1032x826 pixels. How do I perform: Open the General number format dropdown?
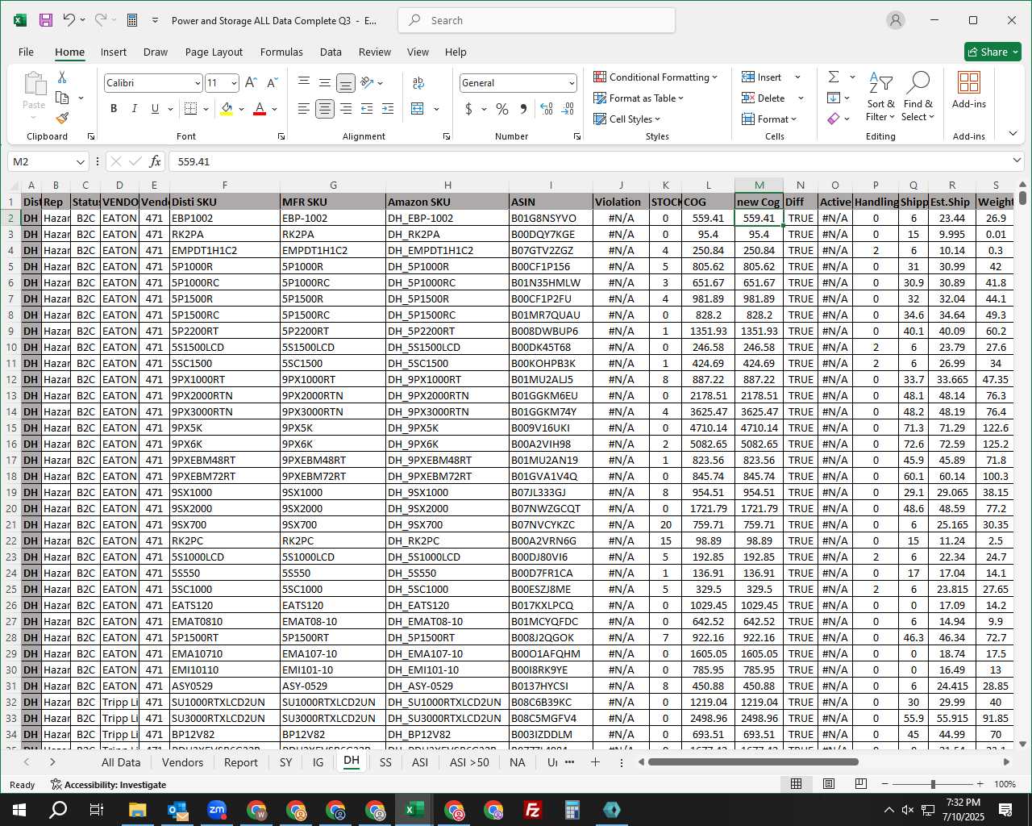click(x=572, y=83)
